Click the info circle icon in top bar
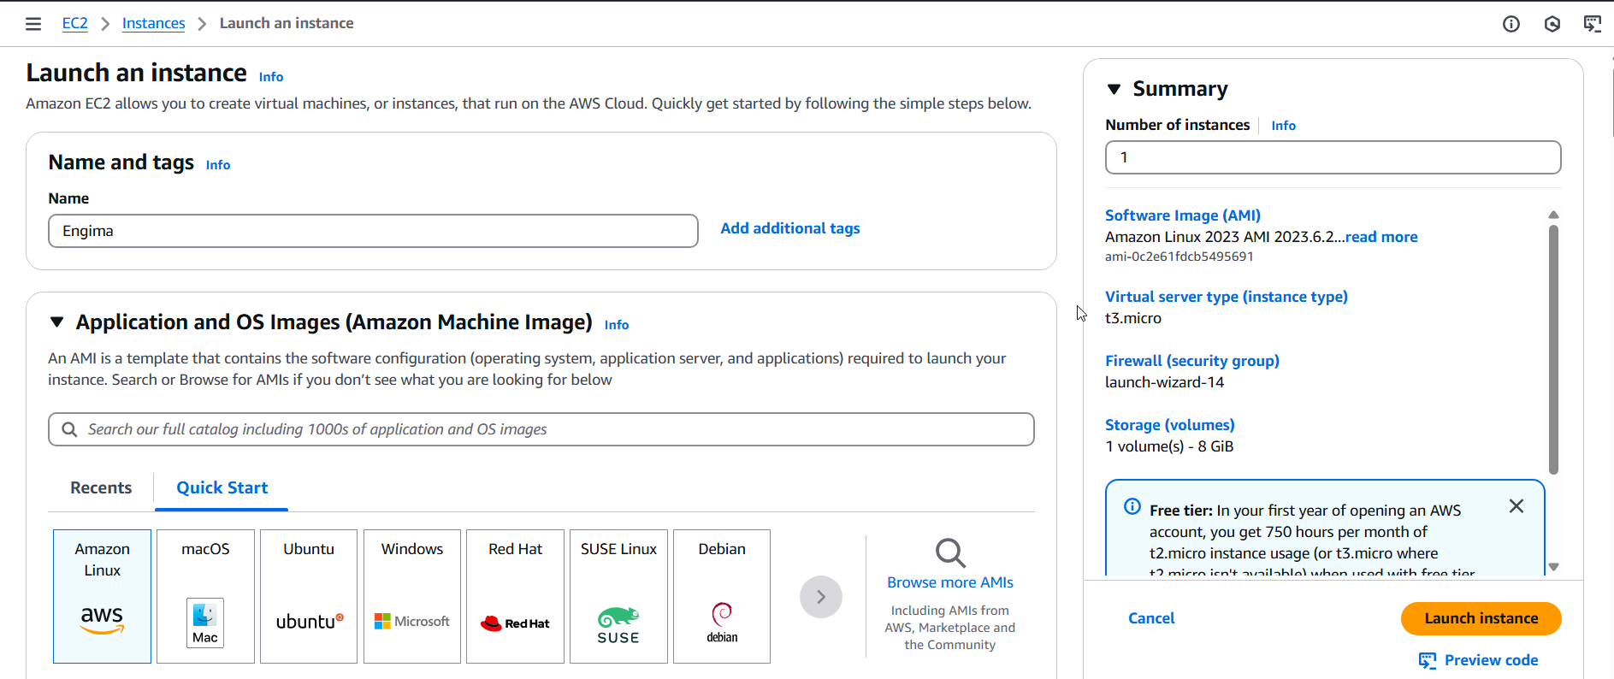Image resolution: width=1614 pixels, height=679 pixels. (x=1511, y=24)
